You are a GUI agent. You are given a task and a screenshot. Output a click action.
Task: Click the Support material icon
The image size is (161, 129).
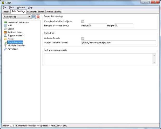pyautogui.click(x=5, y=36)
